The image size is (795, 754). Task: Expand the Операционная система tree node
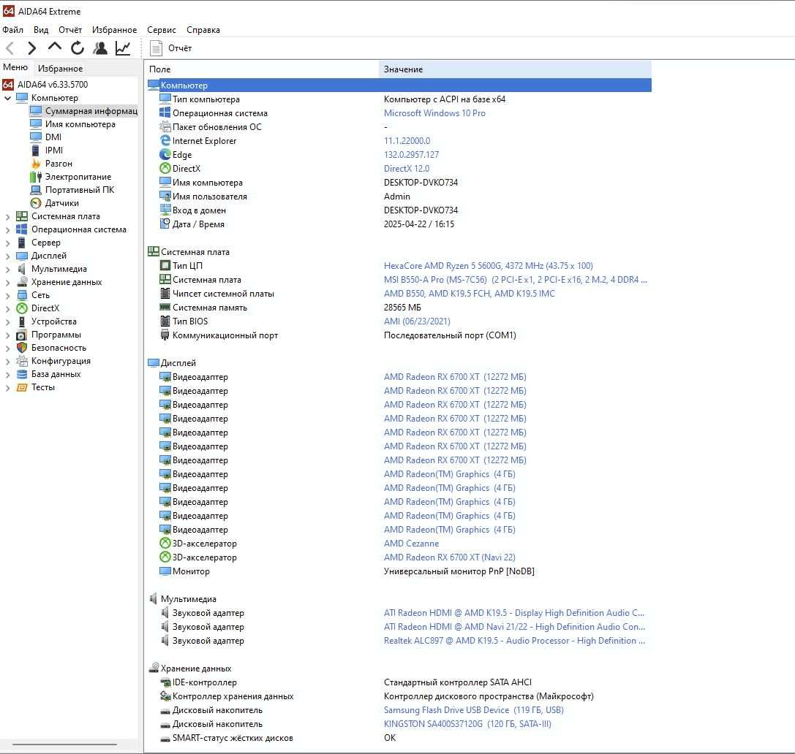click(7, 229)
